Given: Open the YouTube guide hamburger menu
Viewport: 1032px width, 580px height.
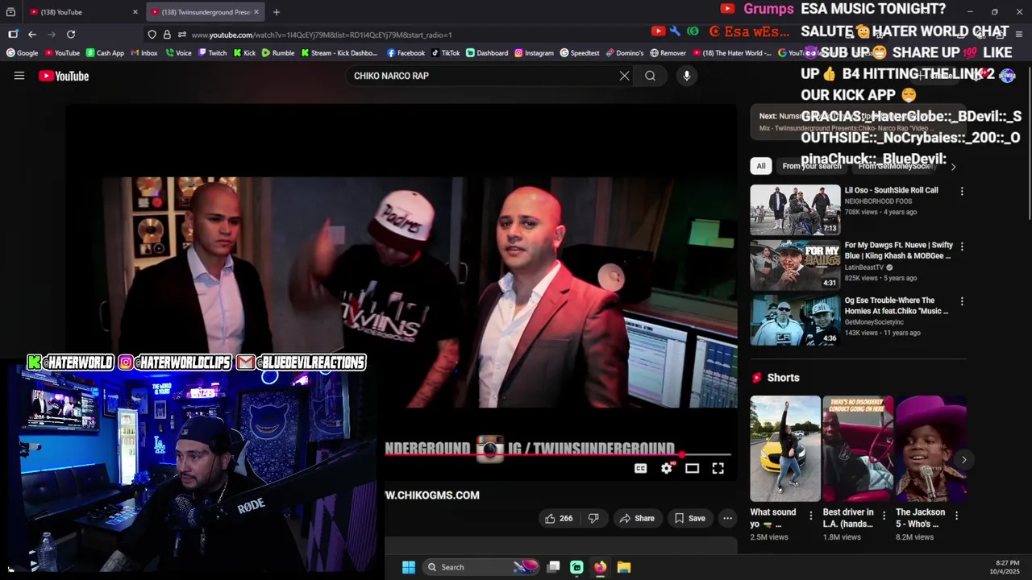Looking at the screenshot, I should coord(19,76).
